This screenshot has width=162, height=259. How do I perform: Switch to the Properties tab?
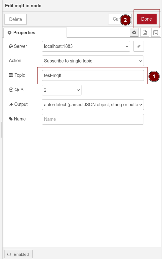(35, 33)
